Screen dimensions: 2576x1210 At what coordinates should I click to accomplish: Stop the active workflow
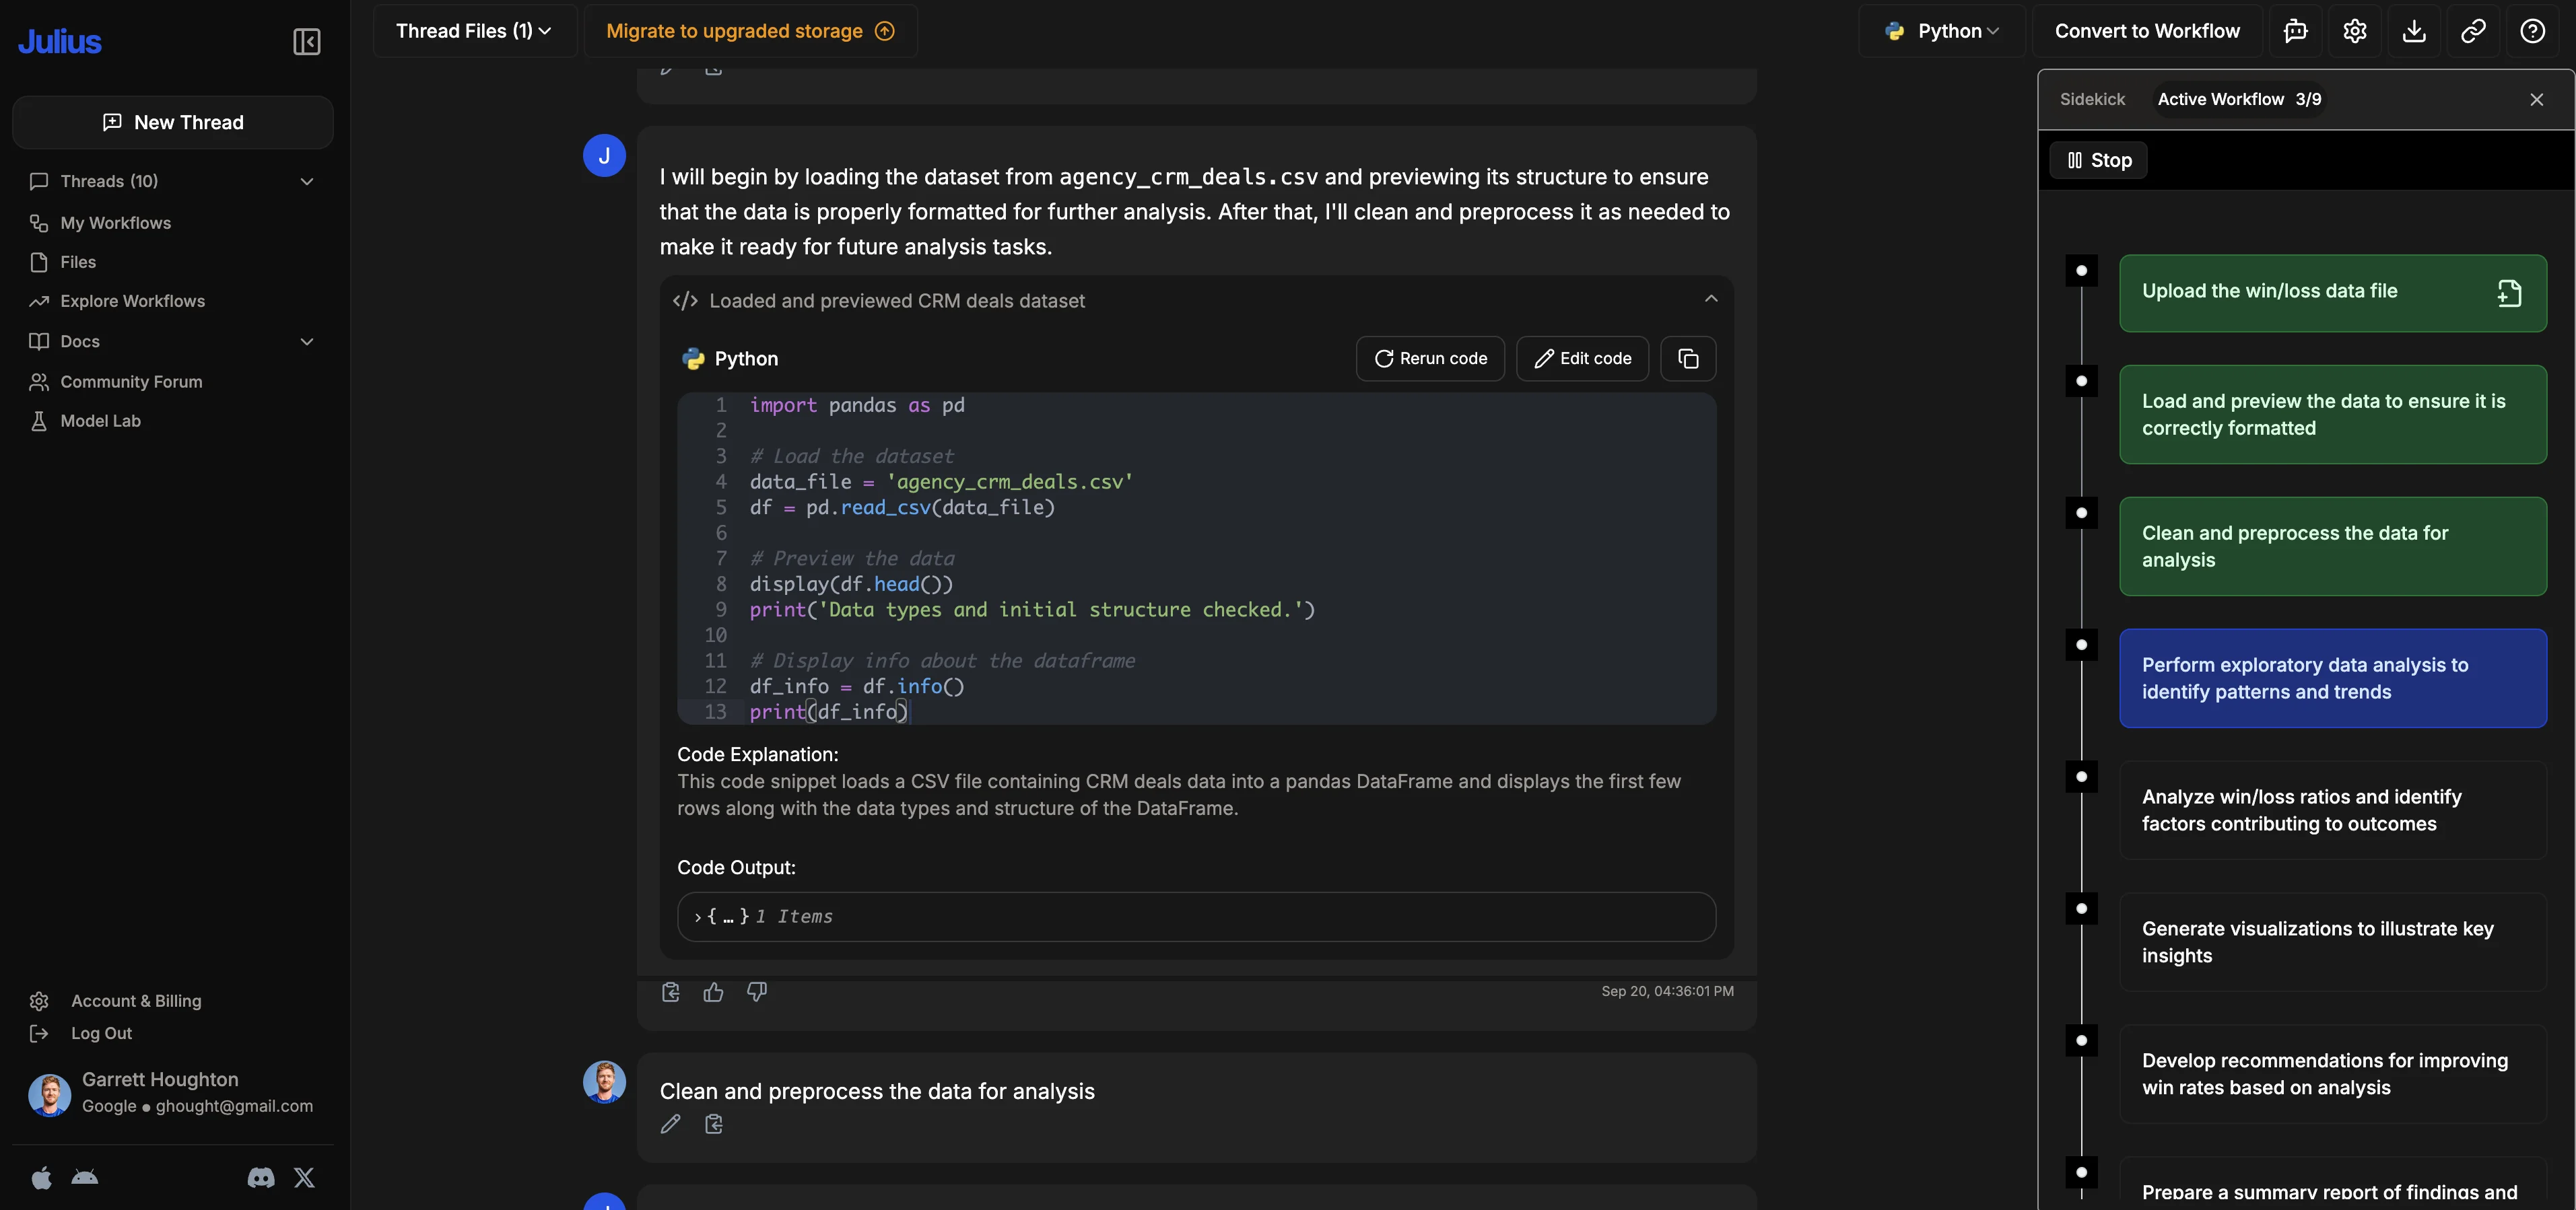[x=2099, y=160]
